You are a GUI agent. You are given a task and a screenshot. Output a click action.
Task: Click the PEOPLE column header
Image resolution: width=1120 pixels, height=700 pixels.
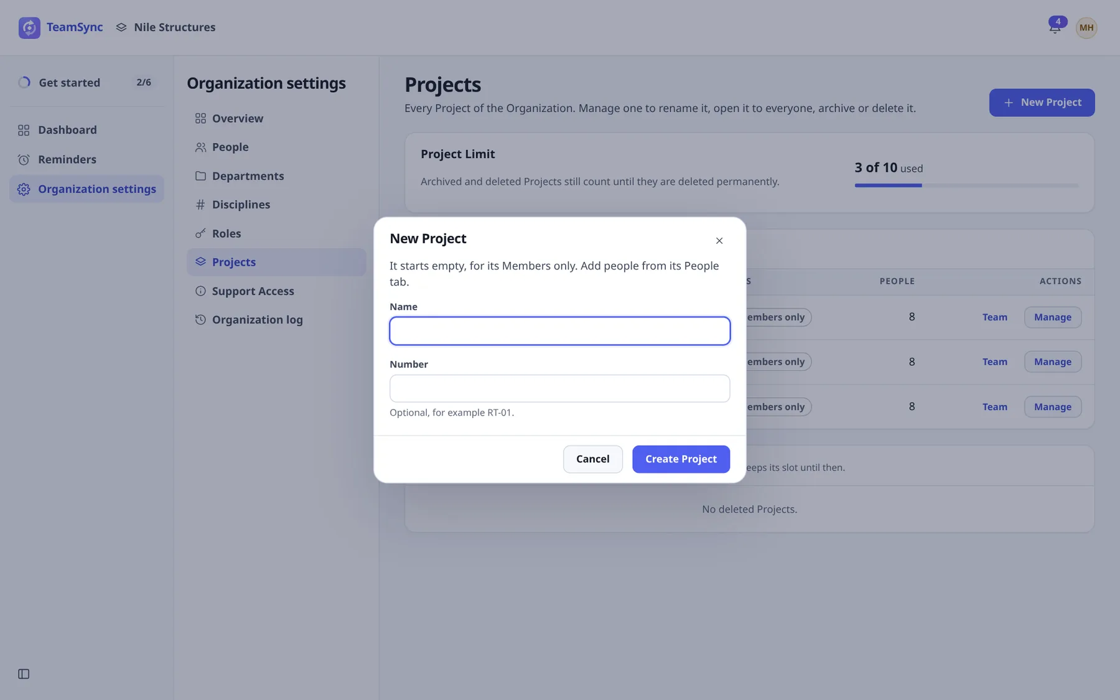(x=897, y=281)
